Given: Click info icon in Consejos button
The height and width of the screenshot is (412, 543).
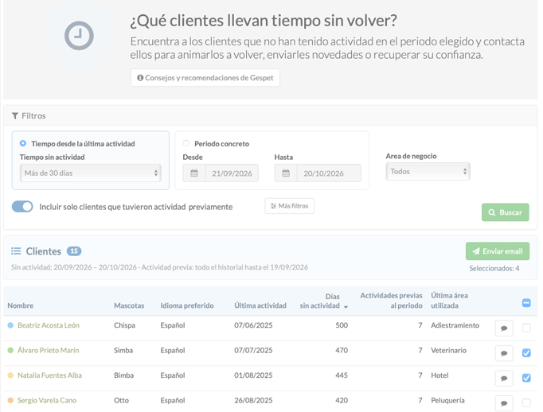Looking at the screenshot, I should pyautogui.click(x=140, y=78).
